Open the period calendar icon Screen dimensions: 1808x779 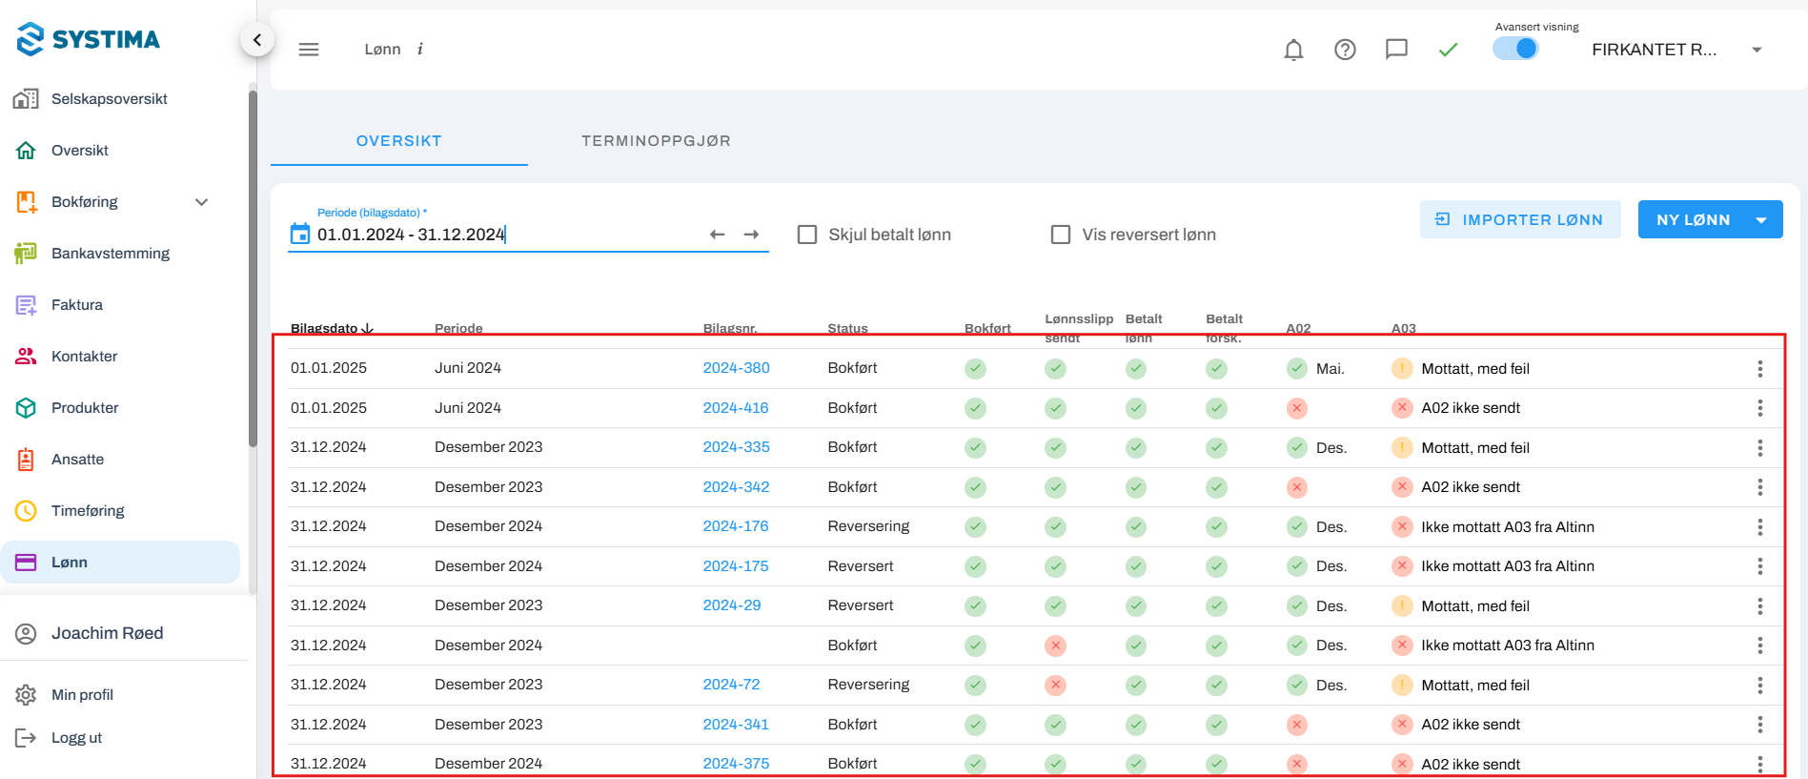click(300, 234)
